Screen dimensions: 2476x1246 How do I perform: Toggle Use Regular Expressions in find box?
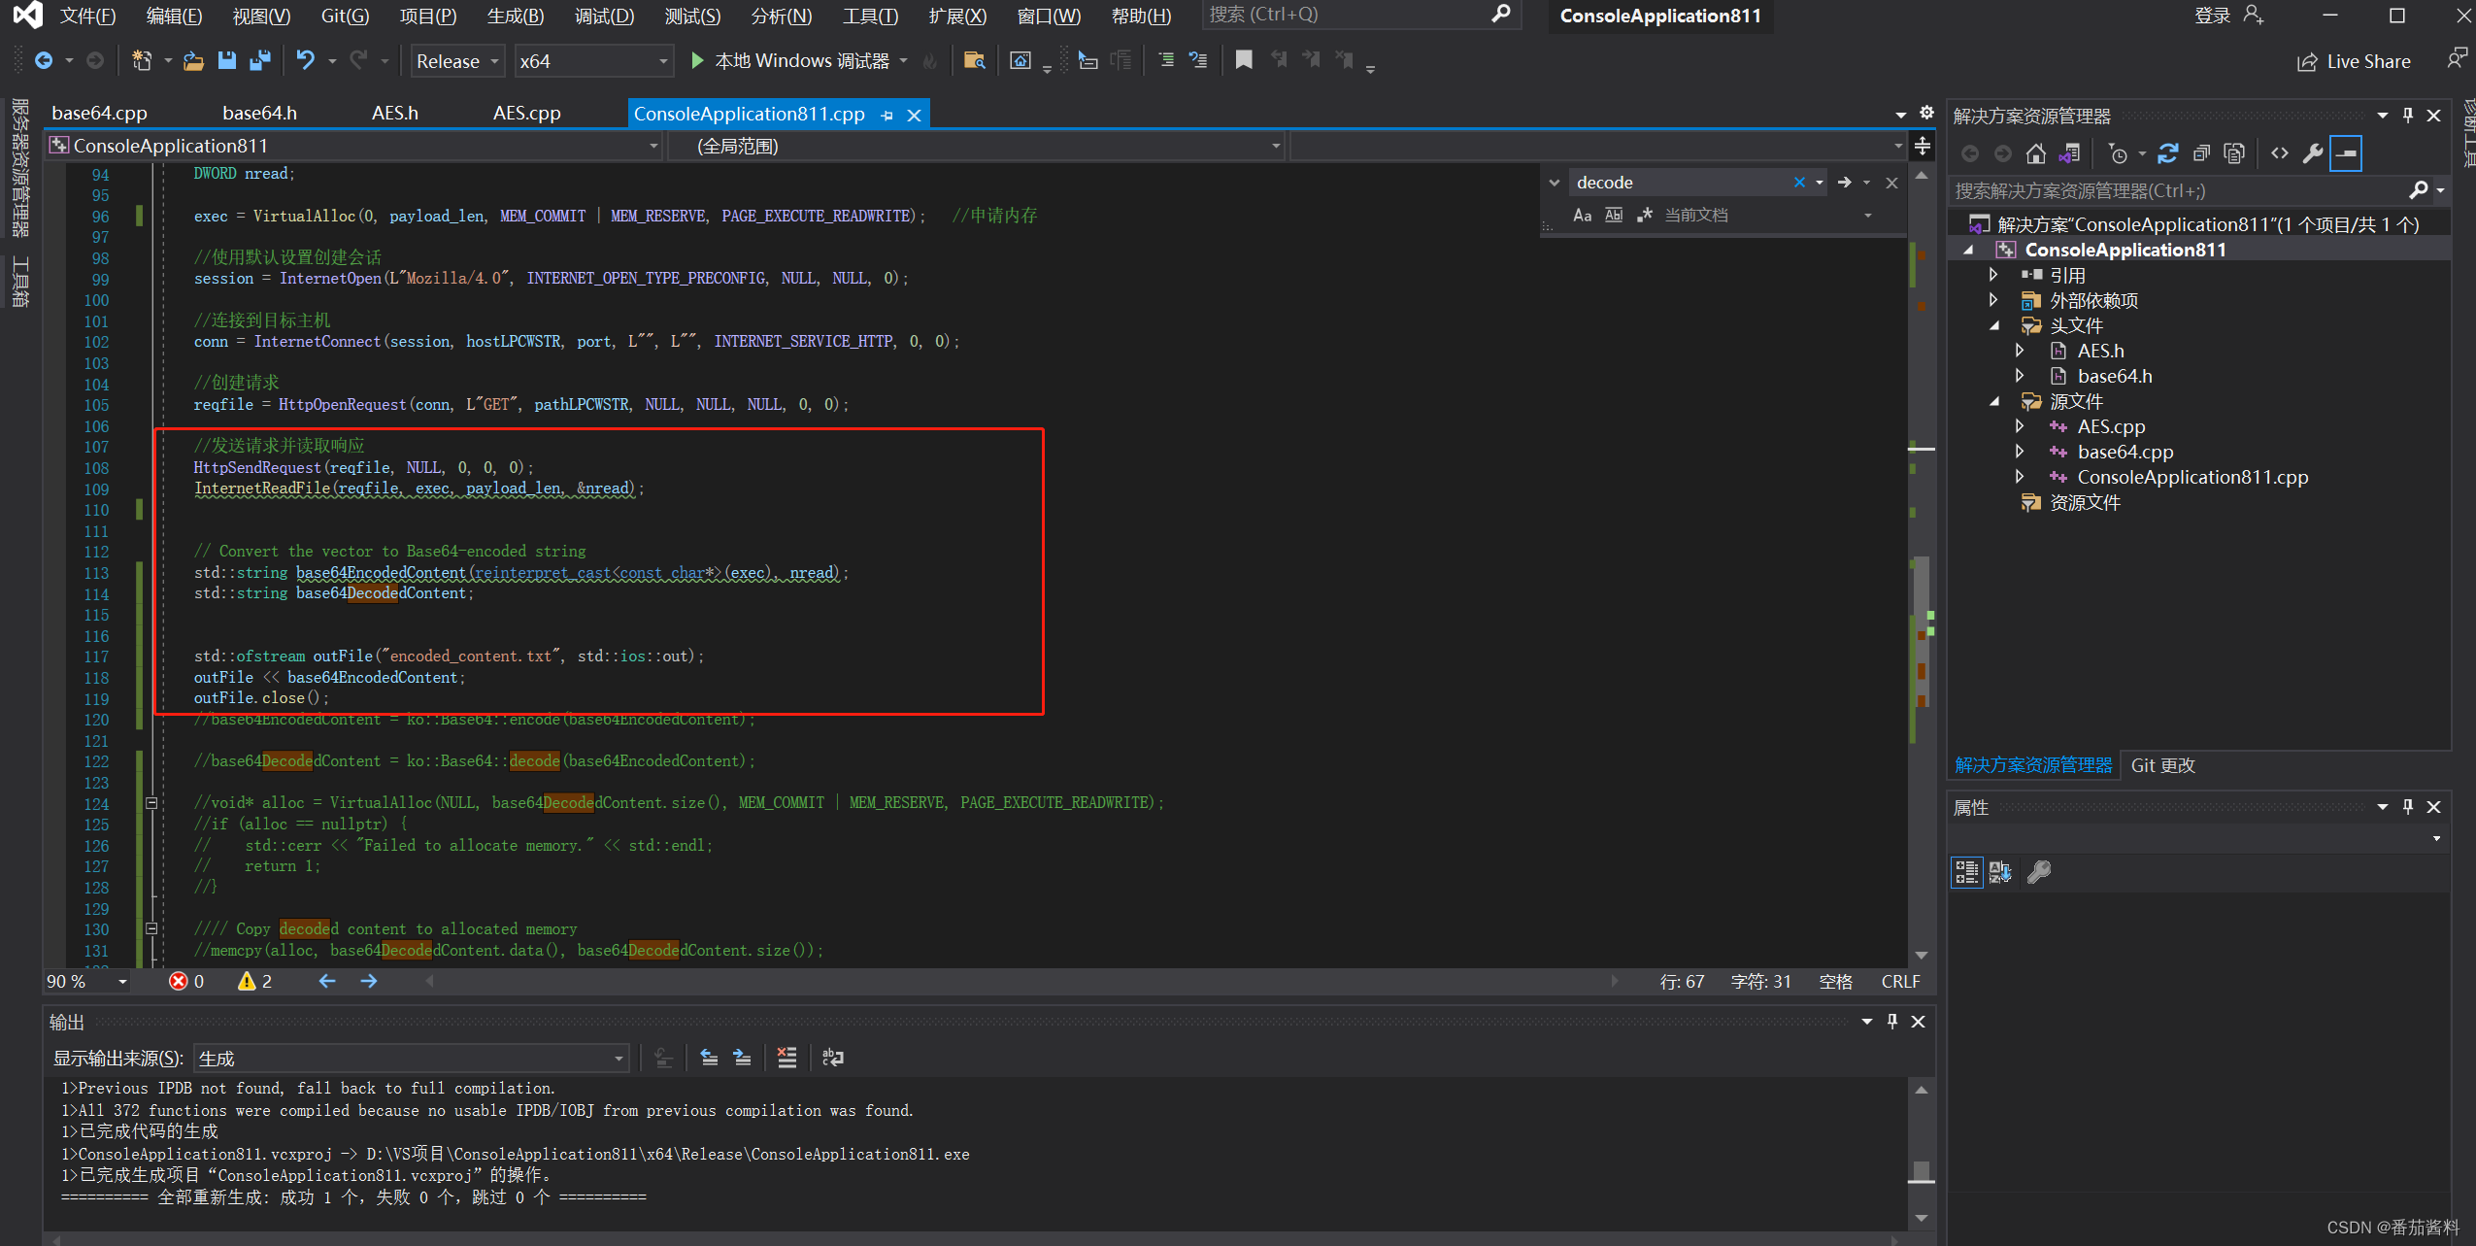coord(1644,215)
